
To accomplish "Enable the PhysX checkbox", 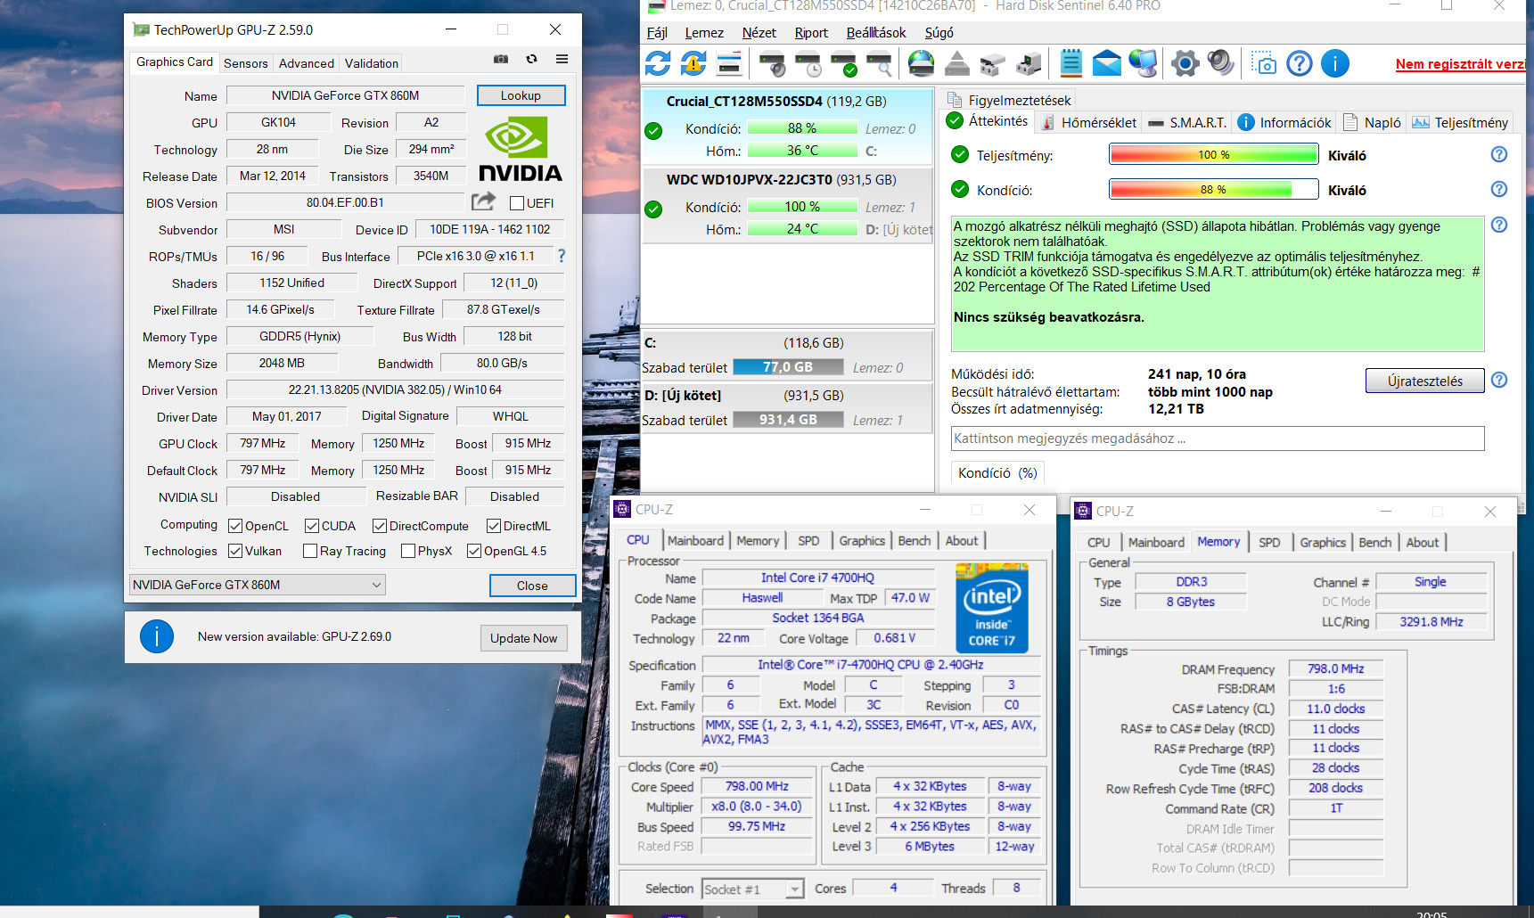I will coord(408,551).
